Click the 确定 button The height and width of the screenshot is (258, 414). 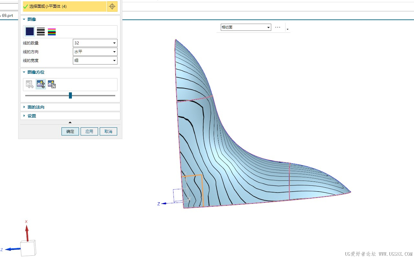click(x=70, y=131)
